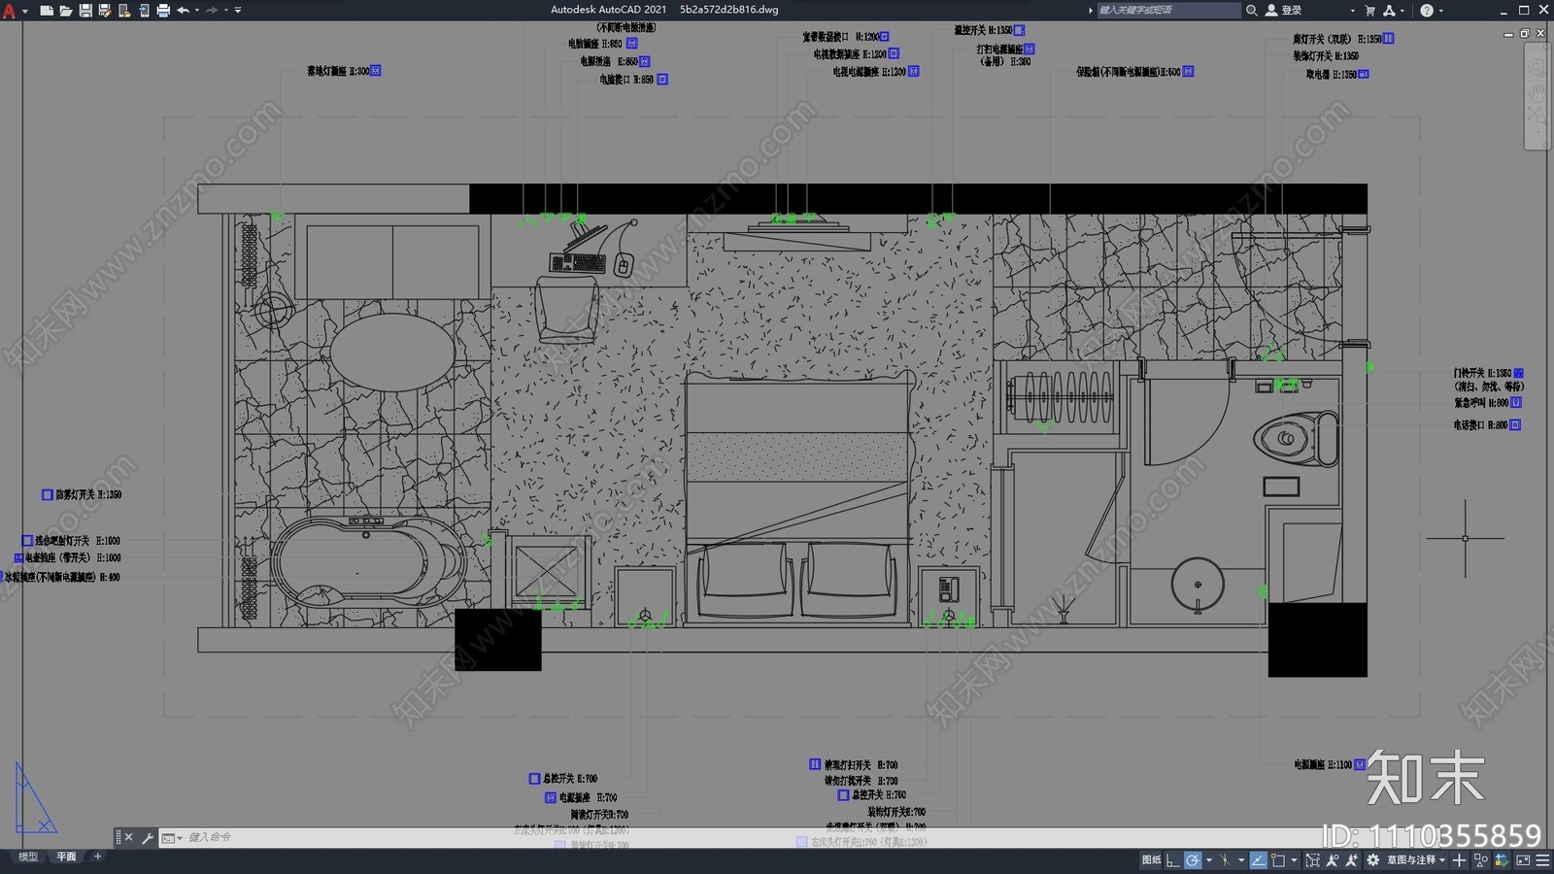Toggle Polar Tracking in status bar

pos(1193,859)
